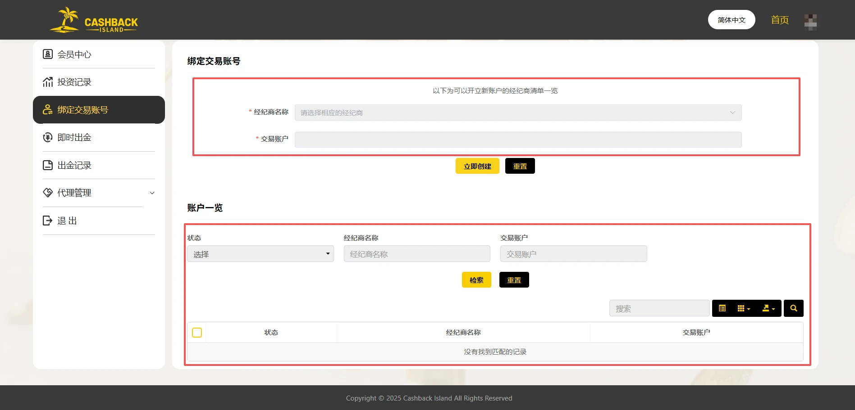The height and width of the screenshot is (410, 855).
Task: Open the 状态 选择 dropdown
Action: click(260, 253)
